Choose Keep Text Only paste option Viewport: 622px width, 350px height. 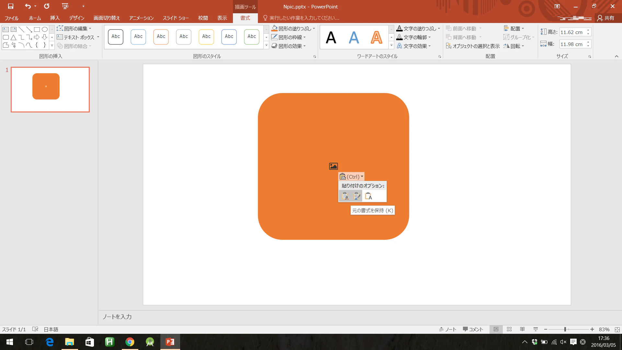368,196
